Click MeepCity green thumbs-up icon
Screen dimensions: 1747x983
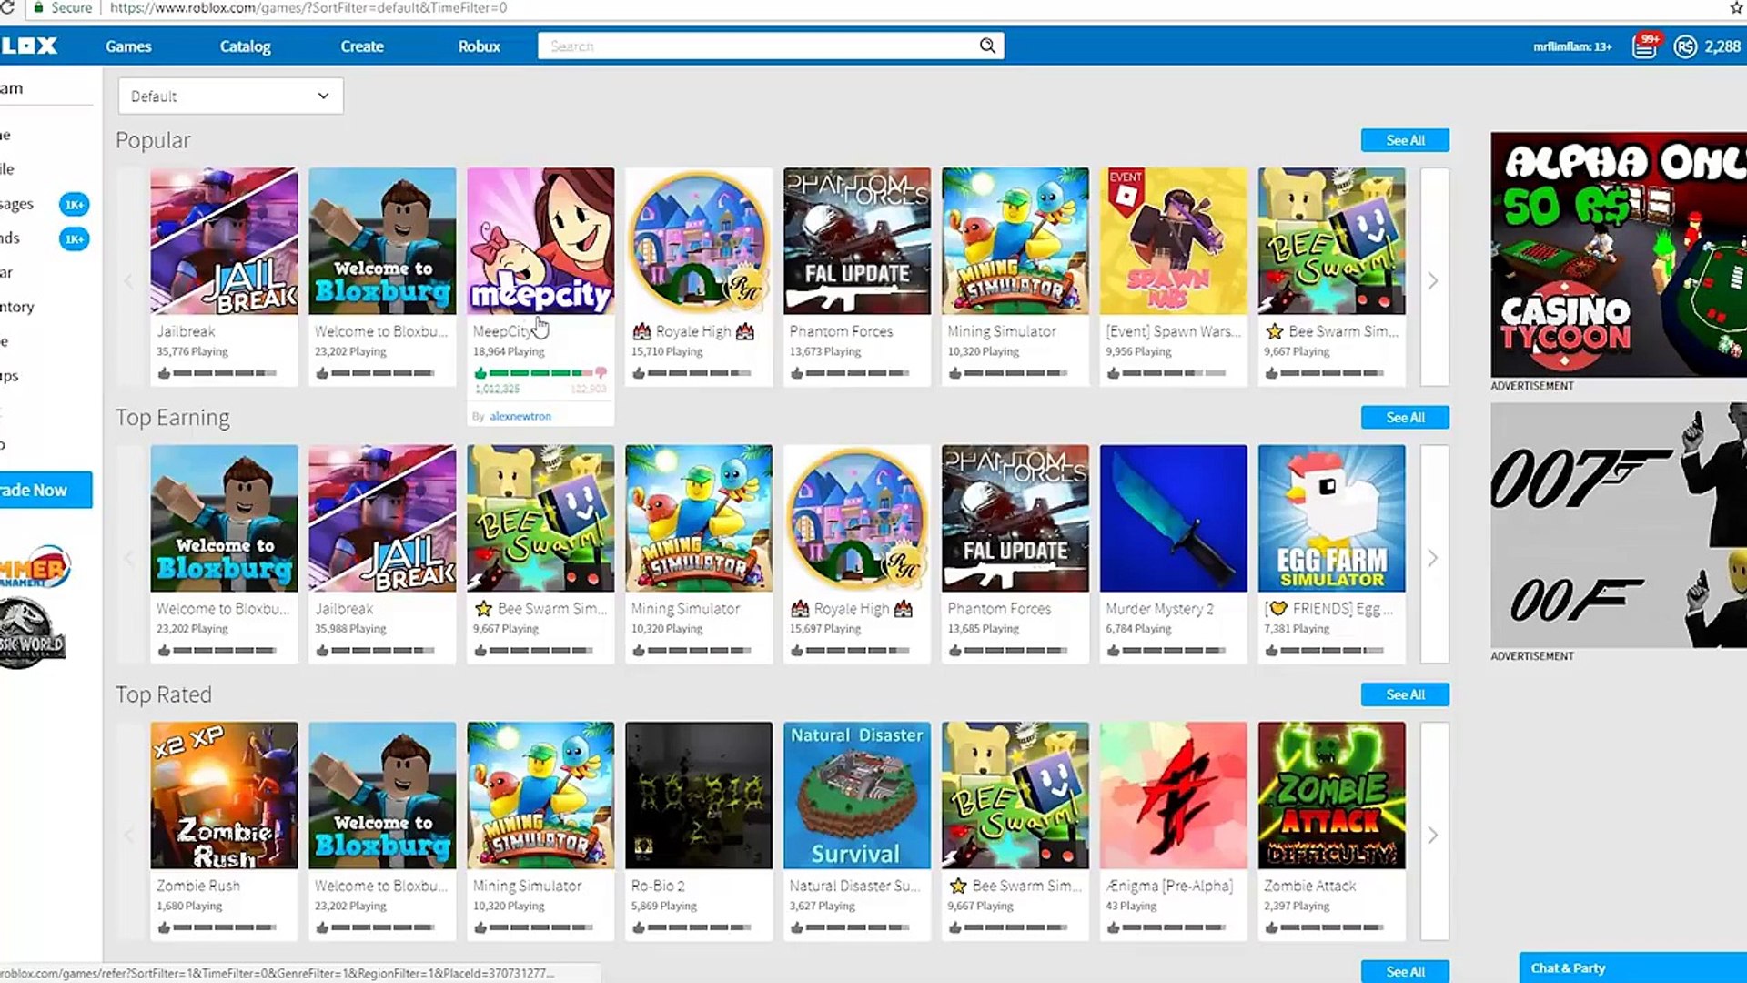[480, 373]
